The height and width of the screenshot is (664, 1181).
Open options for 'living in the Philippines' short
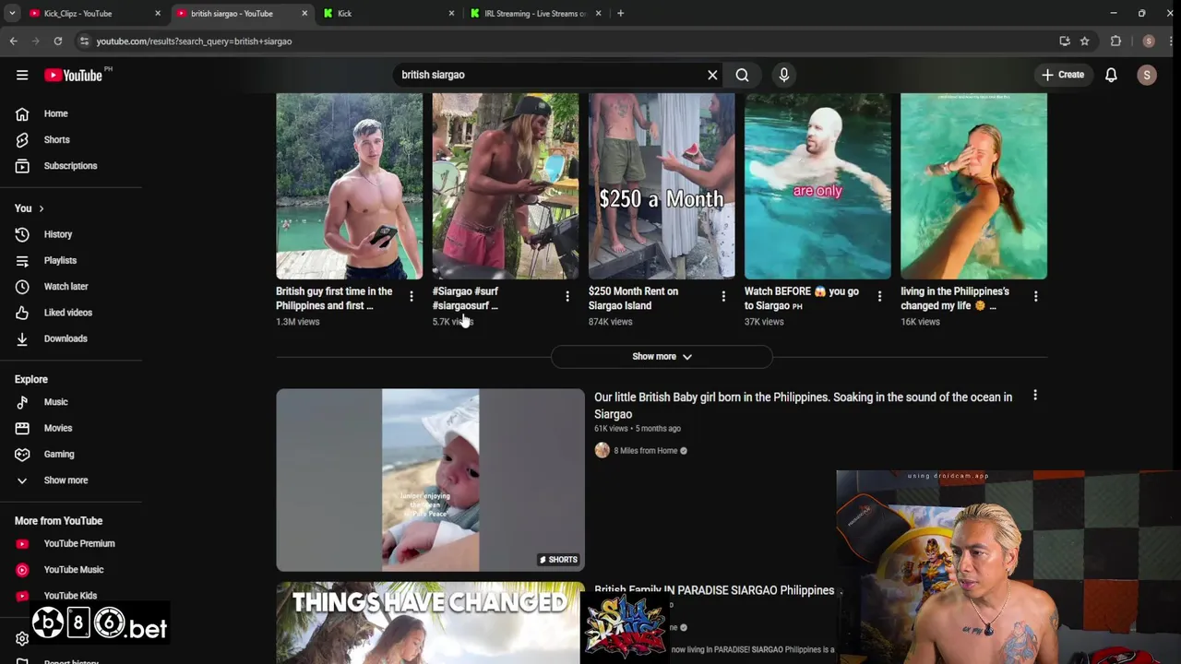(1035, 296)
